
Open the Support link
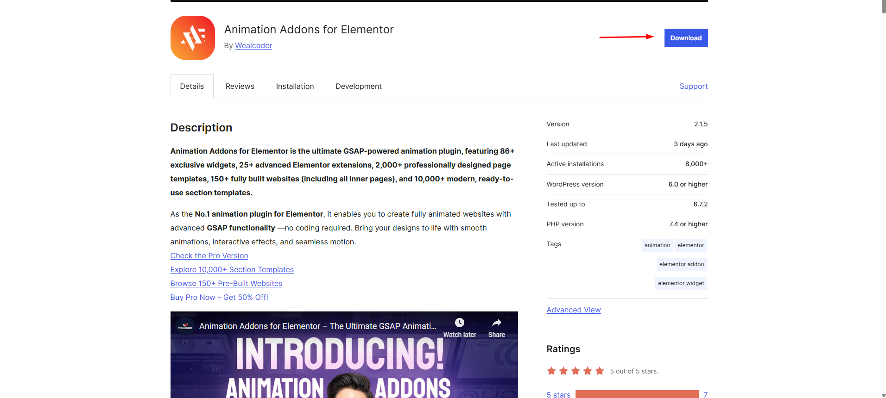693,86
